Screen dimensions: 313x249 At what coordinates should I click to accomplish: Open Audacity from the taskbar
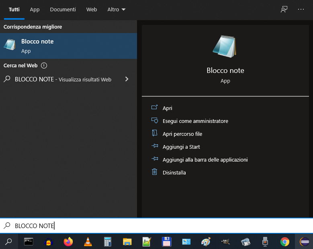point(48,242)
